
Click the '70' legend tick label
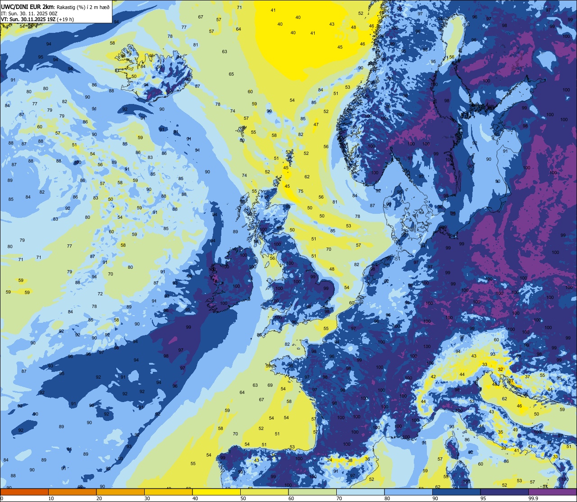[x=339, y=498]
